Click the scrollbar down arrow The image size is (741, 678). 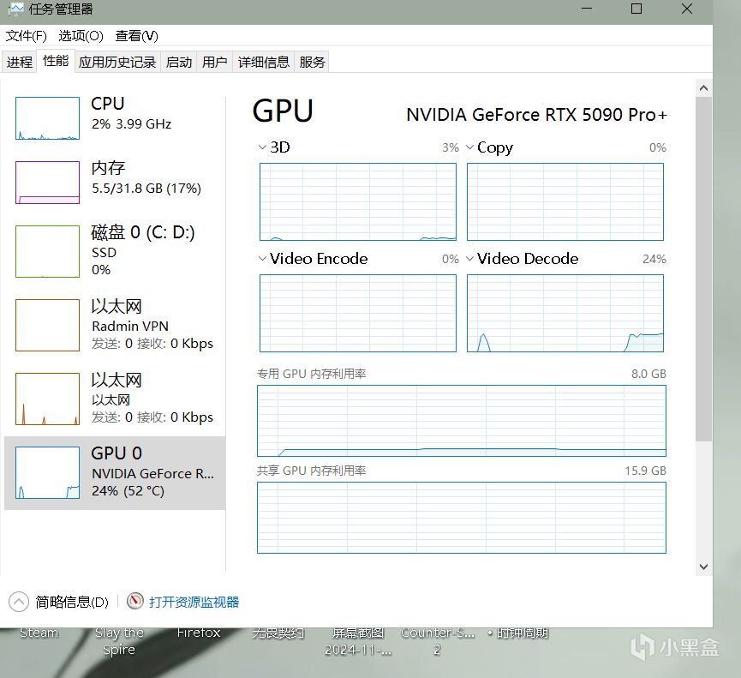(x=703, y=567)
